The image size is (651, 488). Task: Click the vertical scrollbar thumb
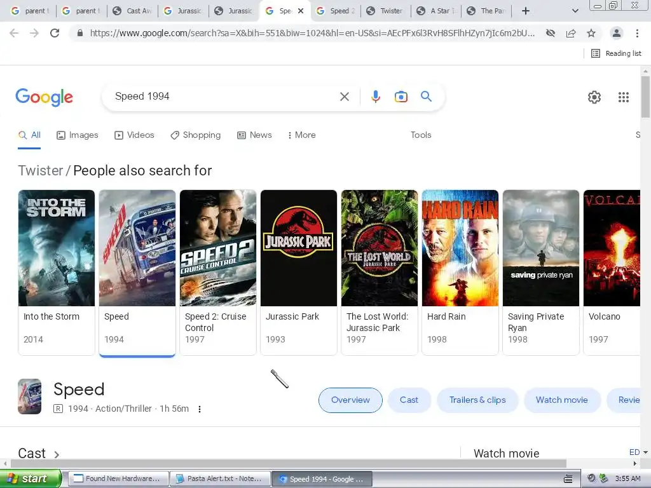click(x=645, y=97)
